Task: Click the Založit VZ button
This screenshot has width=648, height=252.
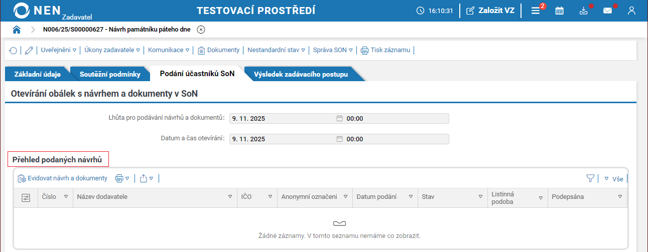Action: point(490,11)
